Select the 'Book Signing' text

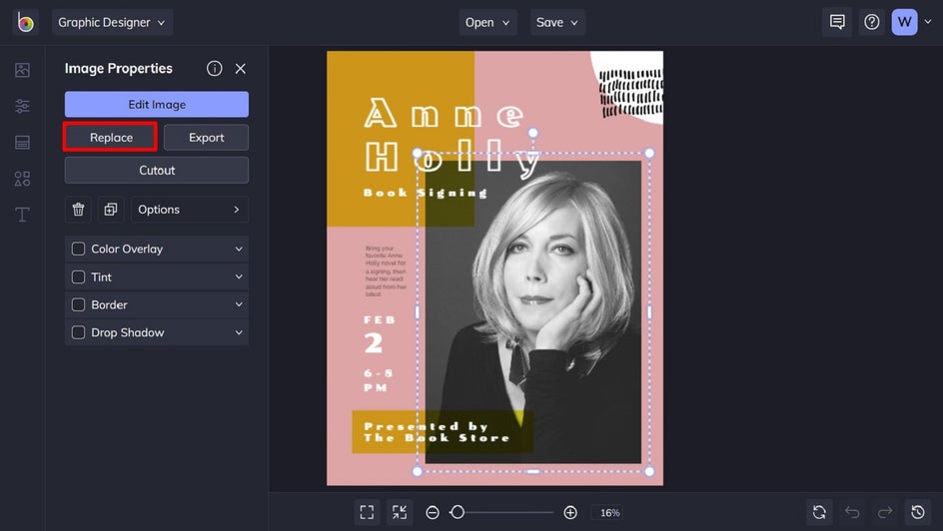pyautogui.click(x=426, y=193)
